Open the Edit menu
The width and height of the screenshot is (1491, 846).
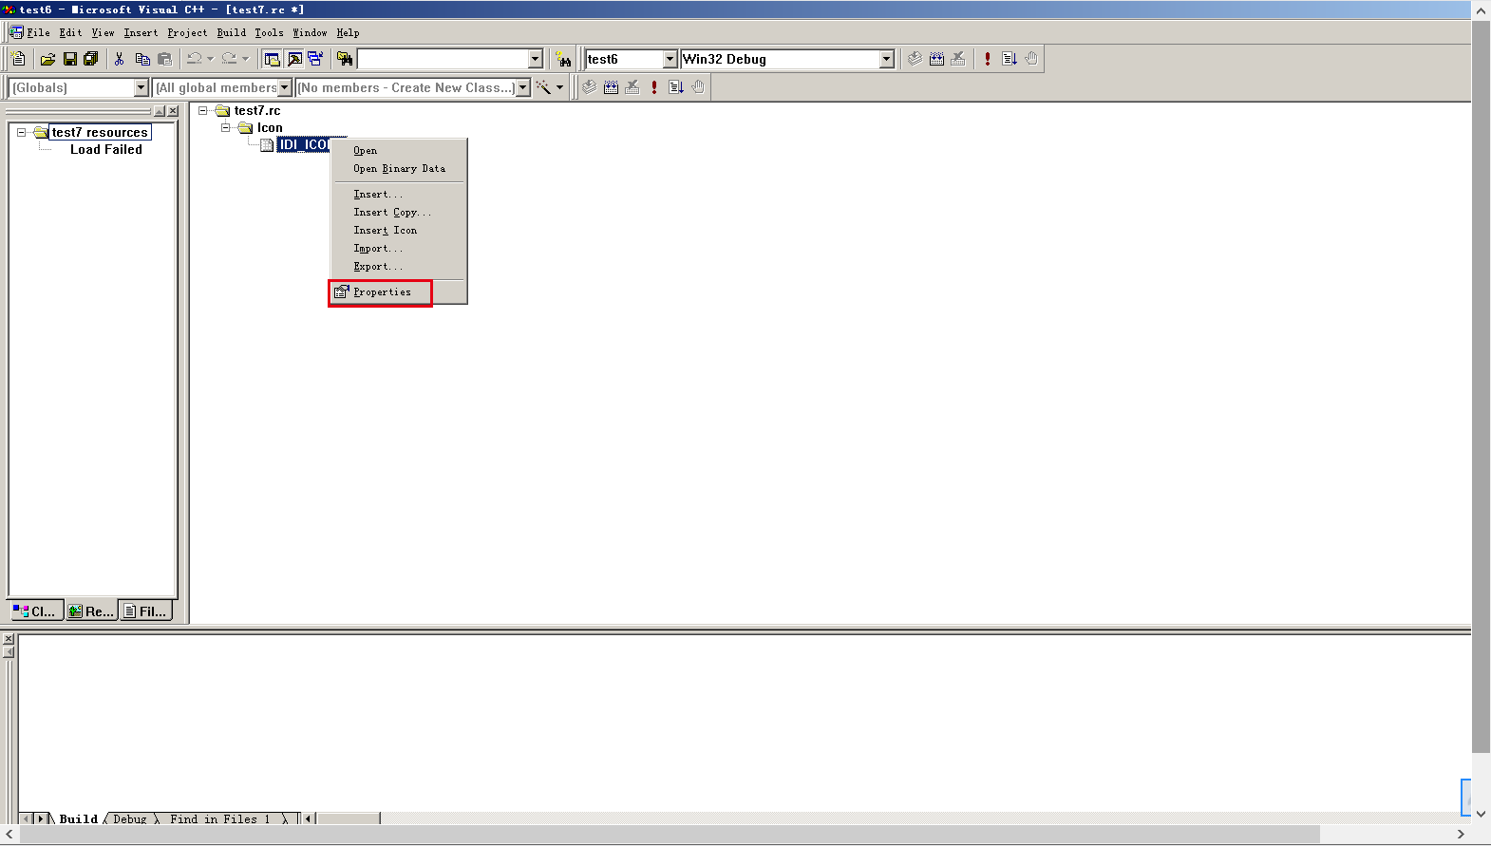click(71, 32)
